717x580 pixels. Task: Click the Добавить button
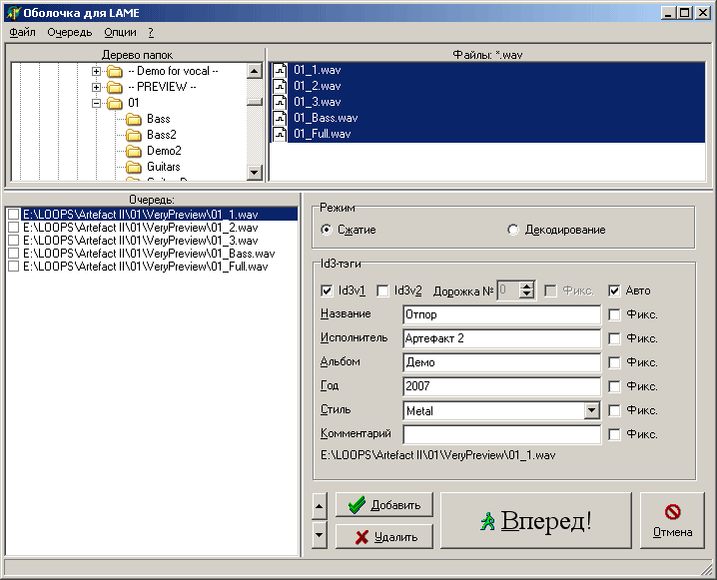coord(384,505)
